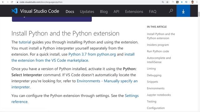Click the page vertical scrollbar thumb
The image size is (200, 112).
point(199,14)
